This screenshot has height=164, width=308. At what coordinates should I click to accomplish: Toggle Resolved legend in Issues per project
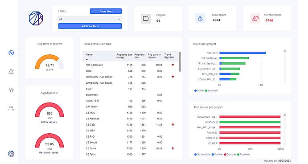211,90
